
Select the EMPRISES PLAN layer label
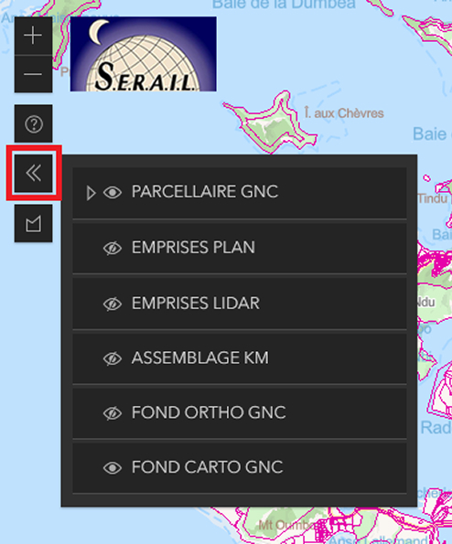coord(193,248)
